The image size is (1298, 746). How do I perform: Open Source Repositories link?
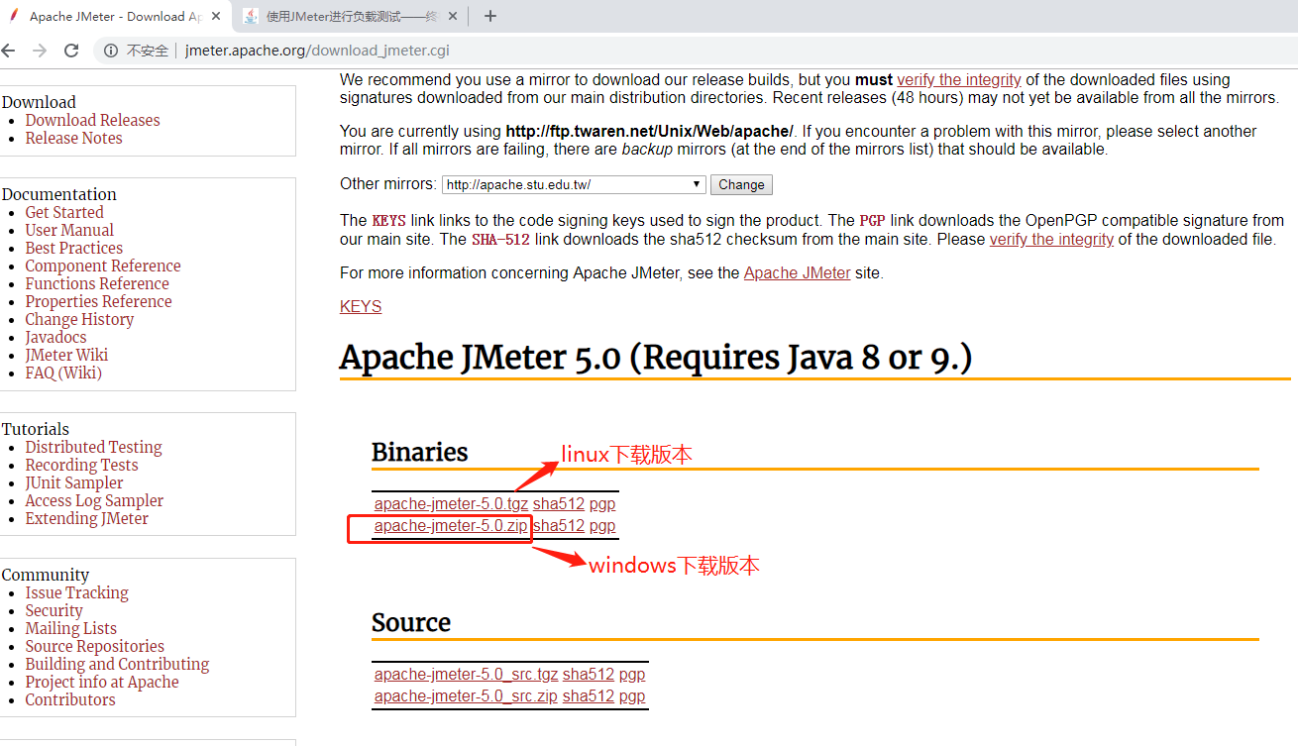95,646
